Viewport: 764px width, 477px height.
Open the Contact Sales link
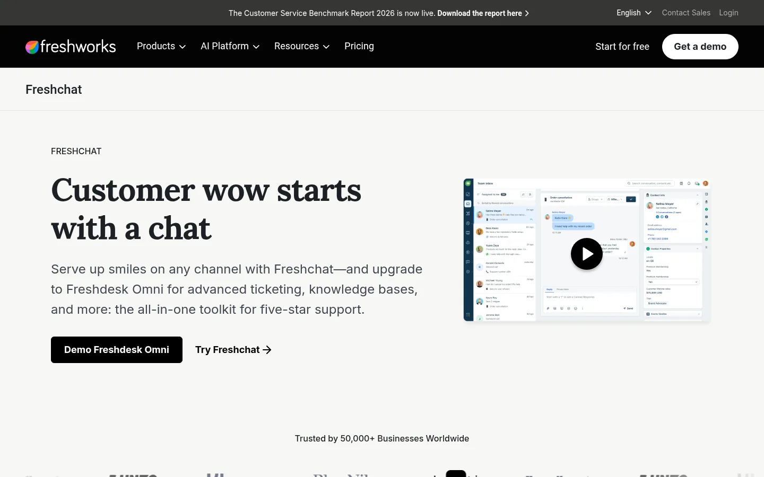pyautogui.click(x=686, y=13)
